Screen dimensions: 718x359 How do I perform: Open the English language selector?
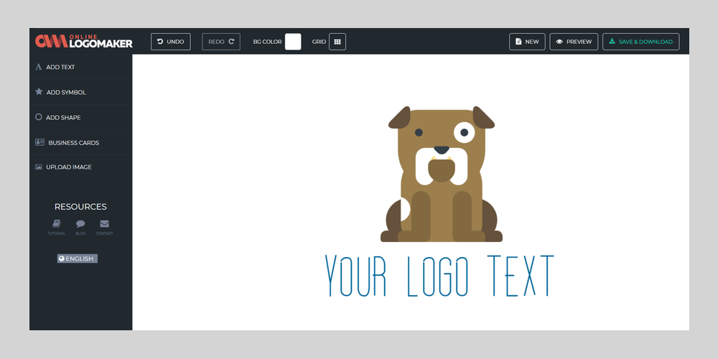pos(78,258)
